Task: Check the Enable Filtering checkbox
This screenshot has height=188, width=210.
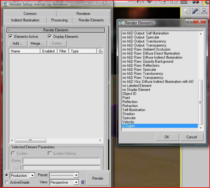Action: click(50, 153)
